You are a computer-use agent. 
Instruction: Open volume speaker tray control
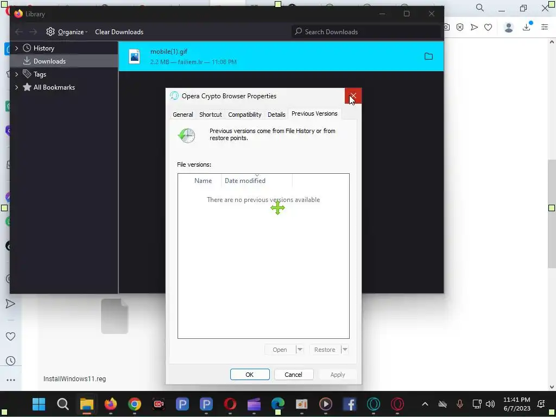coord(490,404)
